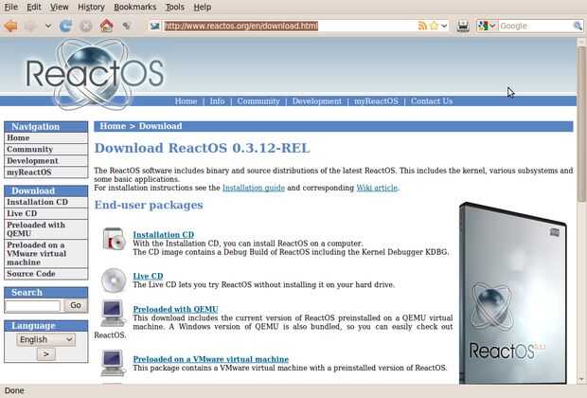587x398 pixels.
Task: Select Preloaded with QEMU in the sidebar
Action: pos(46,229)
